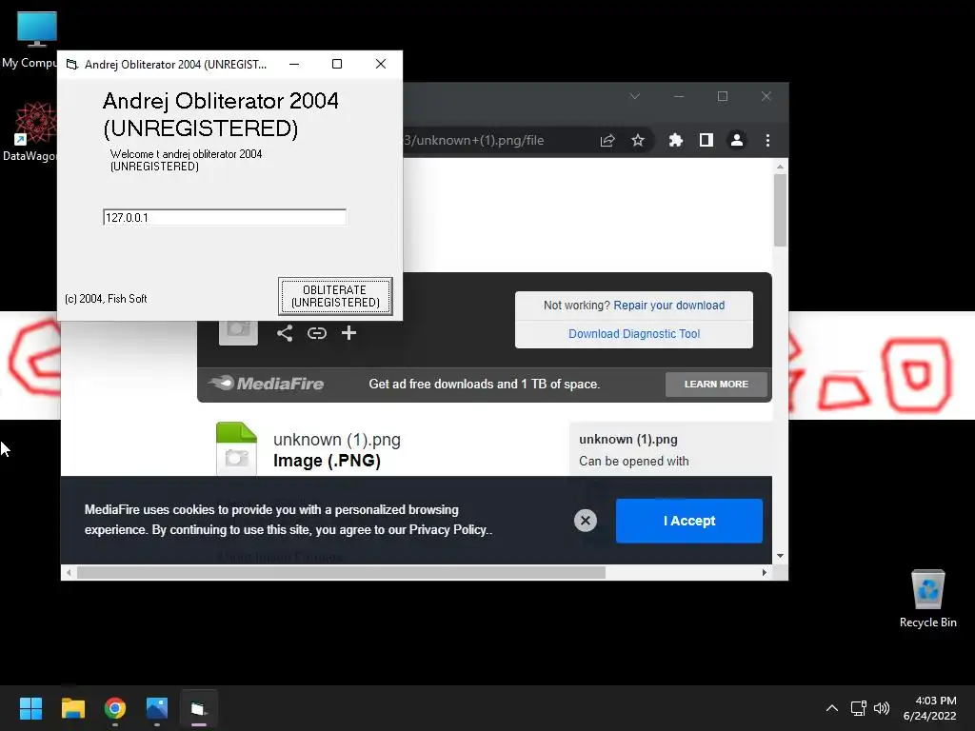Click the volume speaker tray icon
The image size is (975, 731).
pos(882,708)
